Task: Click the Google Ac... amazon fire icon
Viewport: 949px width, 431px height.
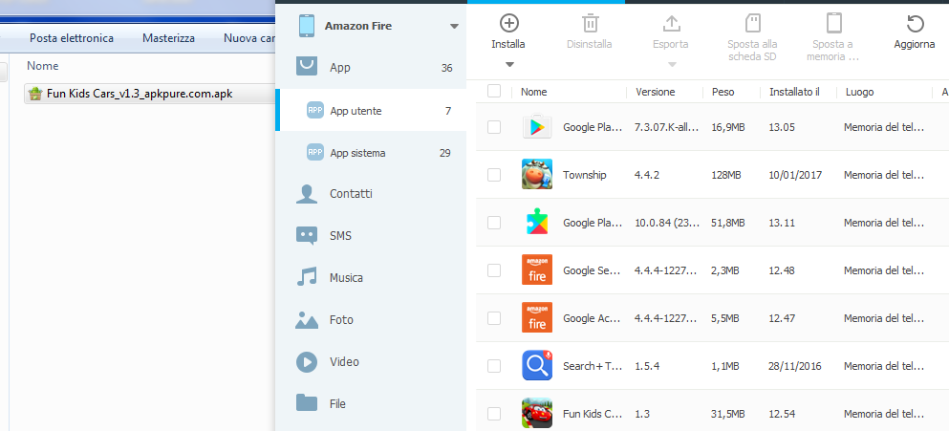Action: [537, 317]
